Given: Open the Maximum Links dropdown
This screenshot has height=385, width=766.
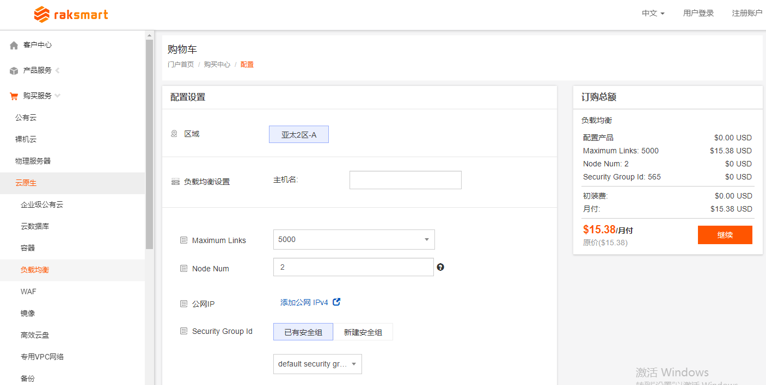Looking at the screenshot, I should [x=353, y=239].
